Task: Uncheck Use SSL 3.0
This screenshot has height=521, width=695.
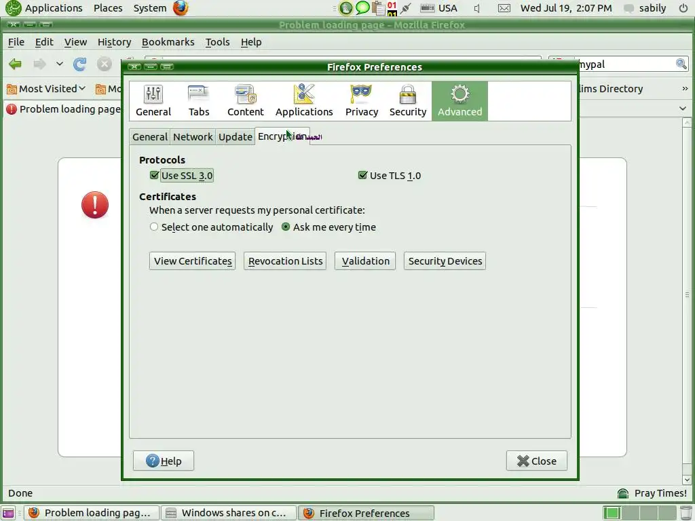Action: [x=154, y=175]
